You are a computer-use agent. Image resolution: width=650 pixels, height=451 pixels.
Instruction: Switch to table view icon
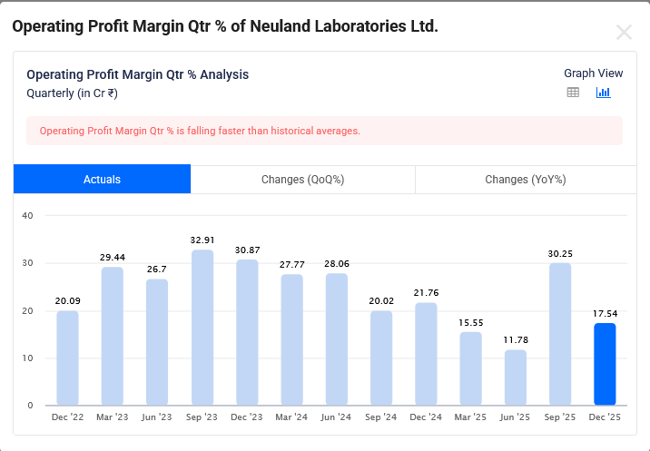[x=573, y=93]
